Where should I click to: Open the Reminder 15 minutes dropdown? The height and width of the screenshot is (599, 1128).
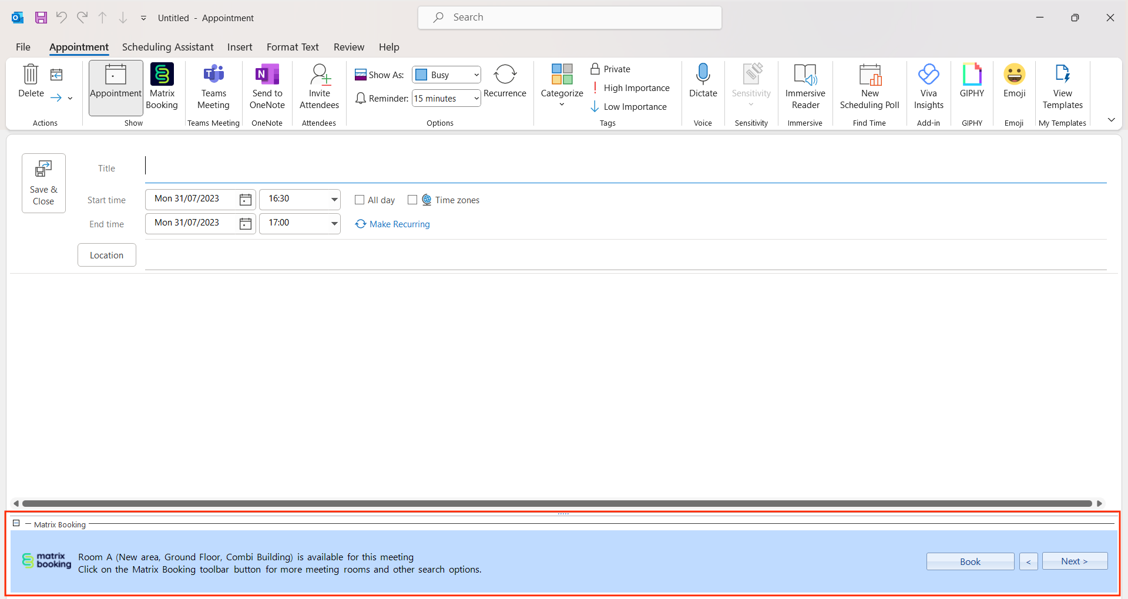click(476, 99)
